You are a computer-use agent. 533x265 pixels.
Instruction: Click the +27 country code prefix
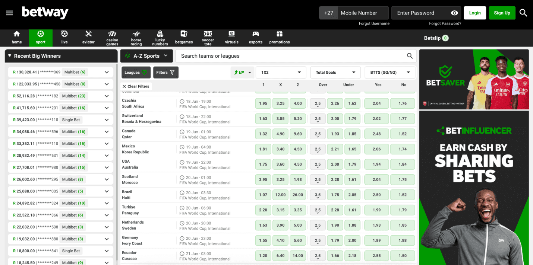tap(328, 13)
